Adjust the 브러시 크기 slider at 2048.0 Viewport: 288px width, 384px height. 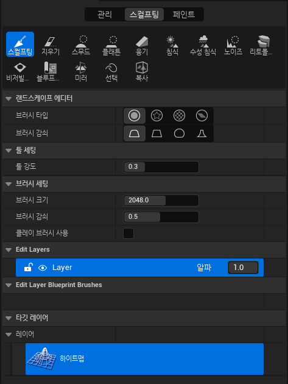coord(161,201)
